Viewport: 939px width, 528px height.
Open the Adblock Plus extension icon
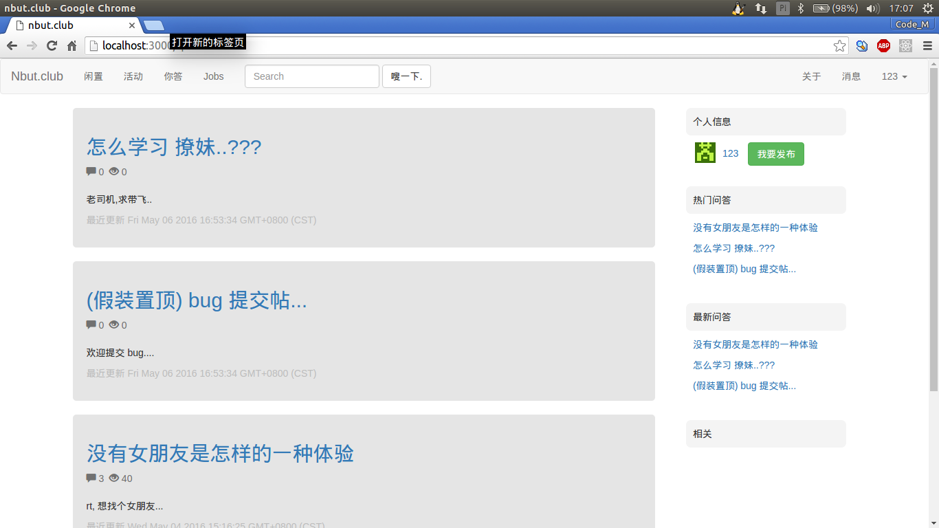(883, 46)
